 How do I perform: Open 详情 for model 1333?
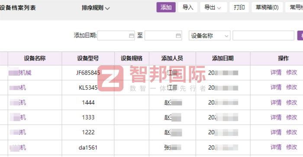tap(276, 117)
